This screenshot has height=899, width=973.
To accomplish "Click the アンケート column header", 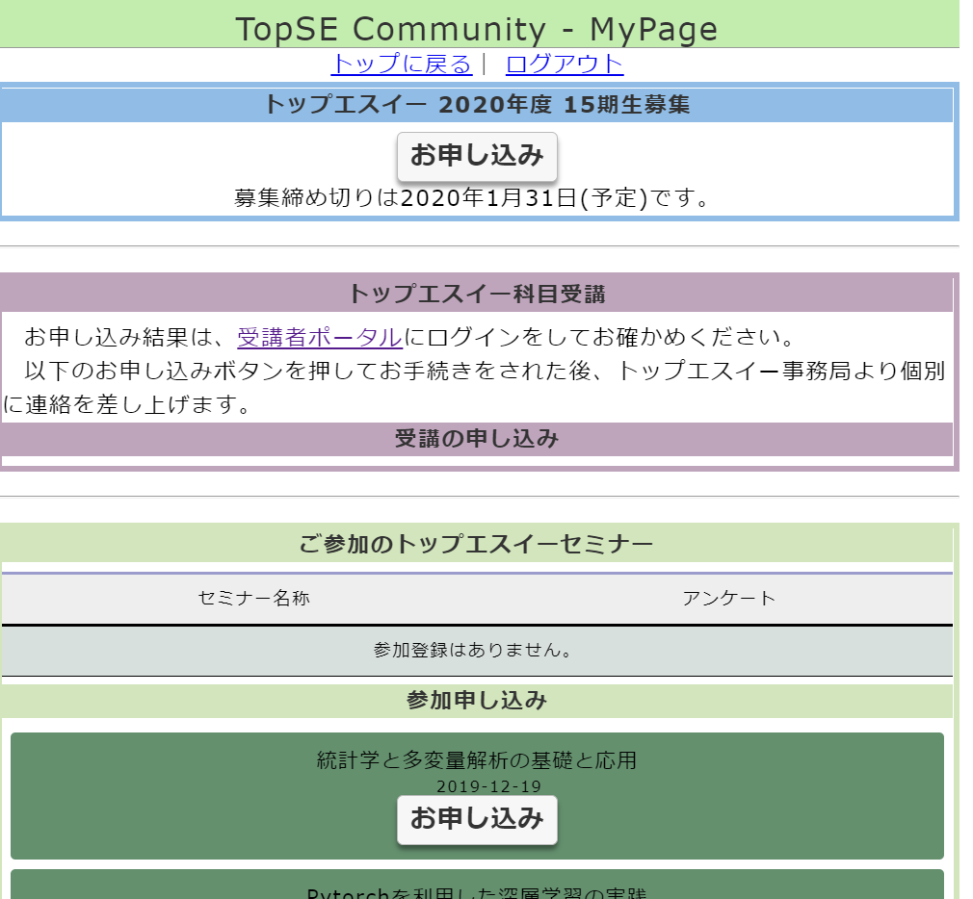I will coord(728,598).
